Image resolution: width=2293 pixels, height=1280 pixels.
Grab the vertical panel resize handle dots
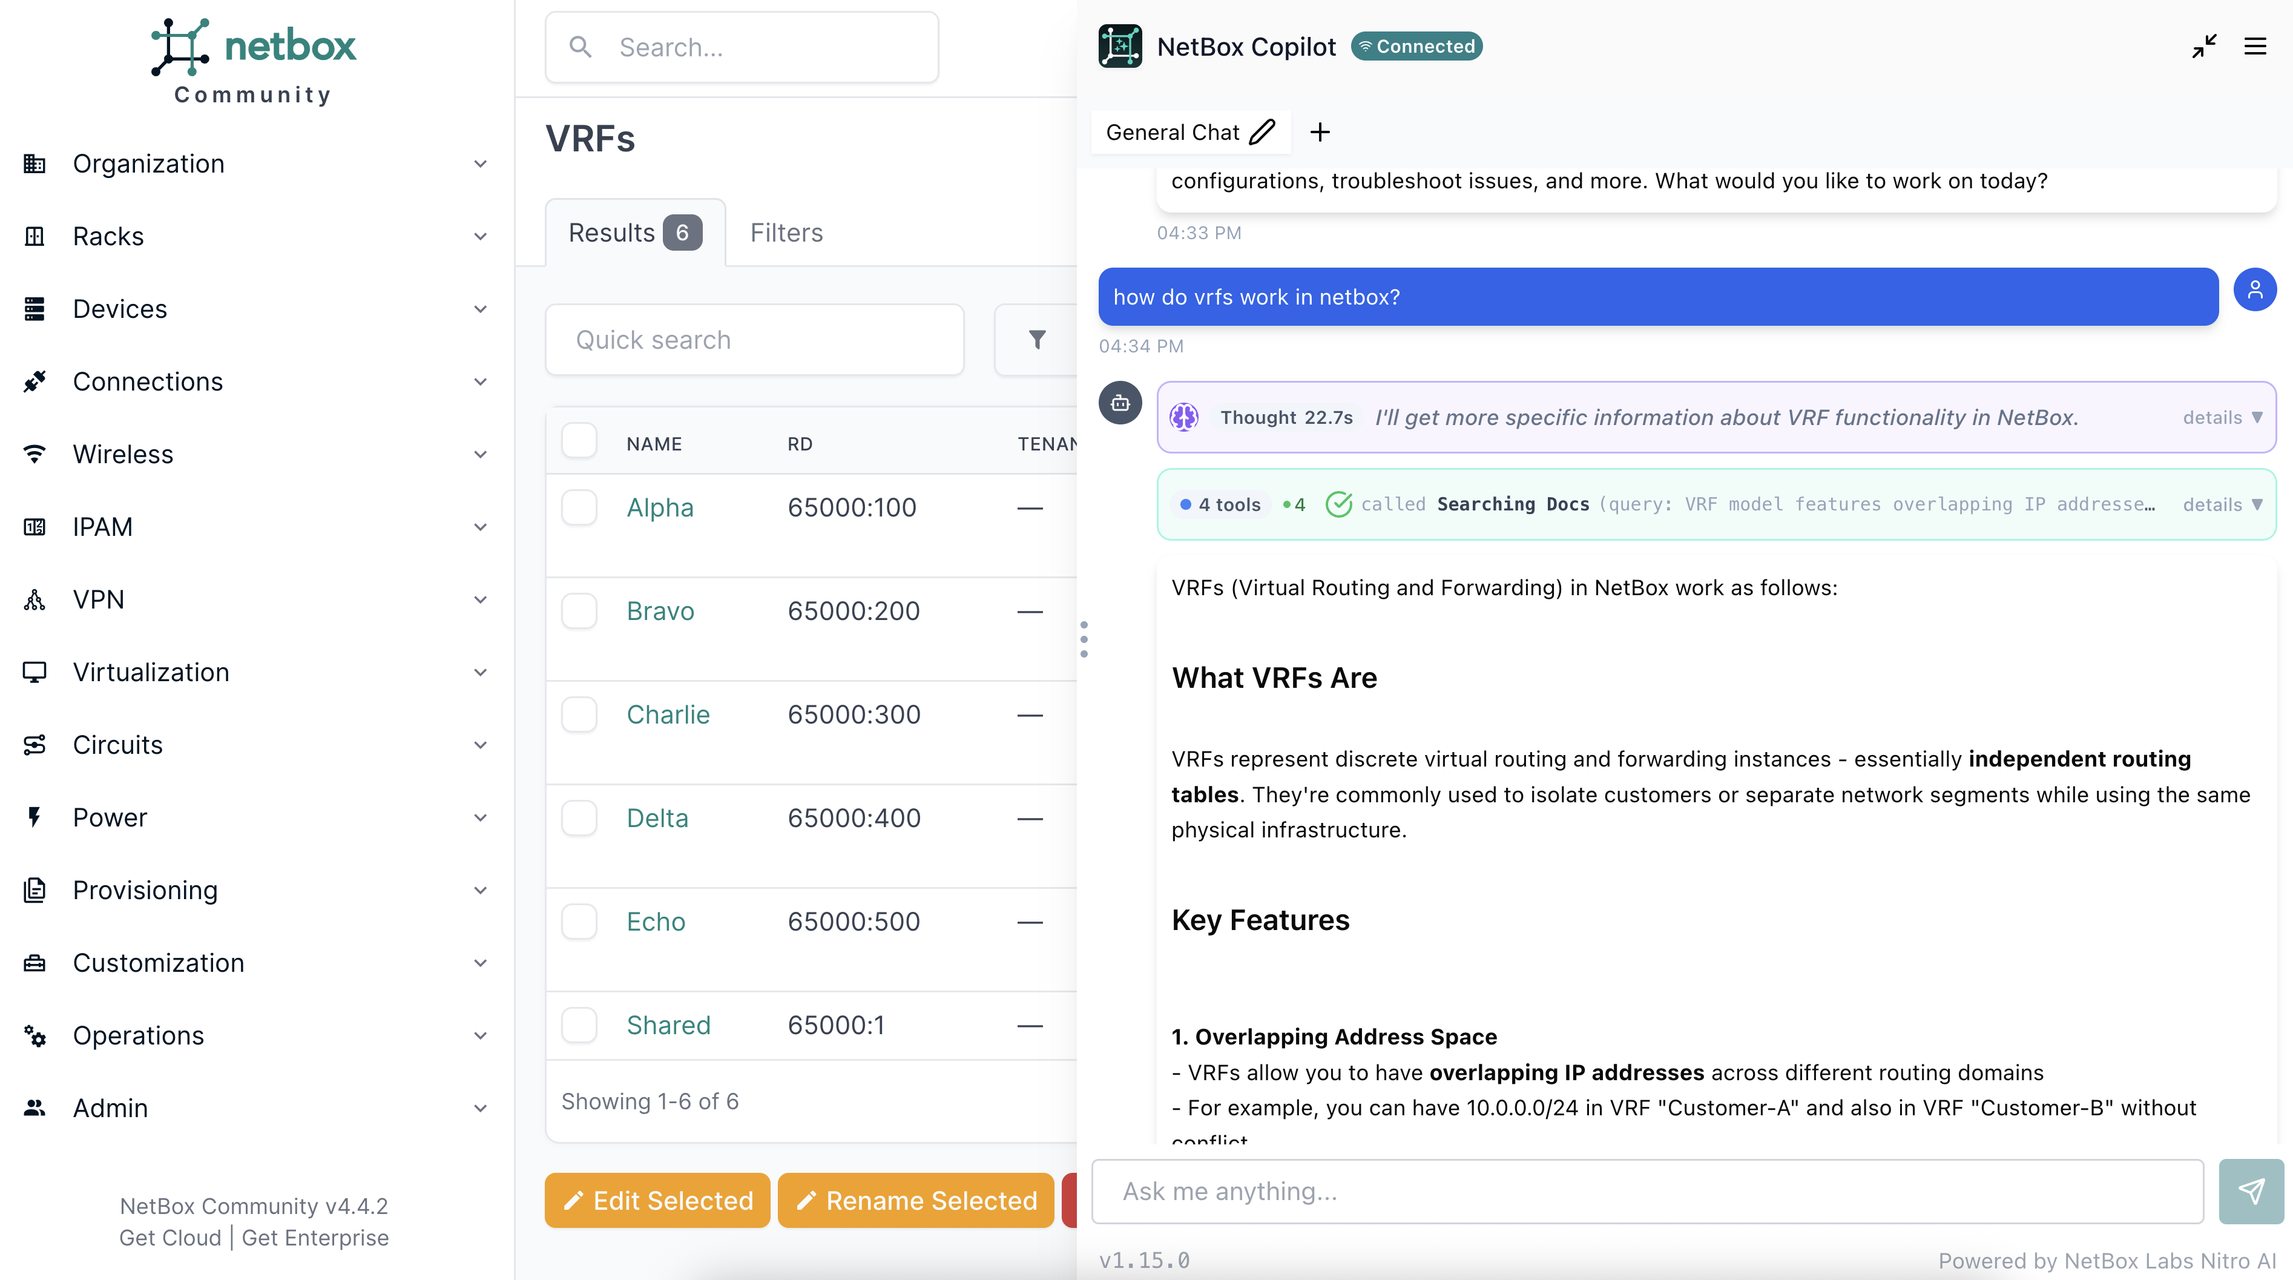(1084, 640)
